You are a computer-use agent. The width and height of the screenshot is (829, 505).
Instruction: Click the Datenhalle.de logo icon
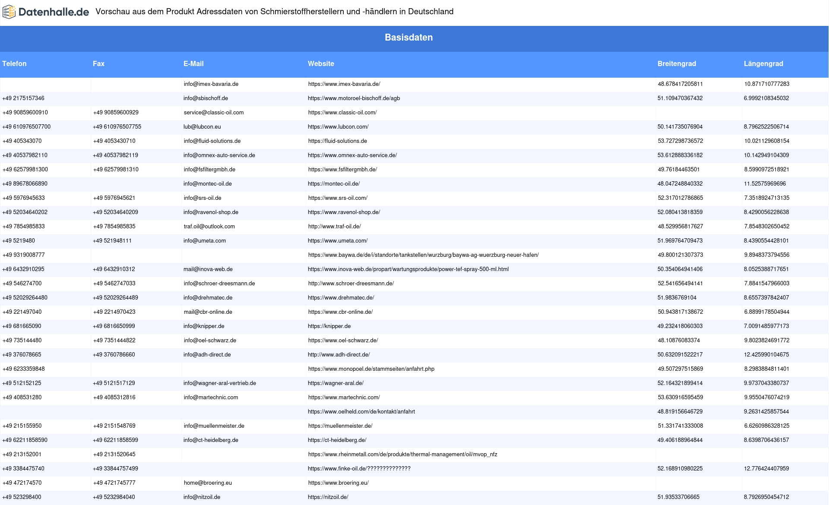point(9,12)
